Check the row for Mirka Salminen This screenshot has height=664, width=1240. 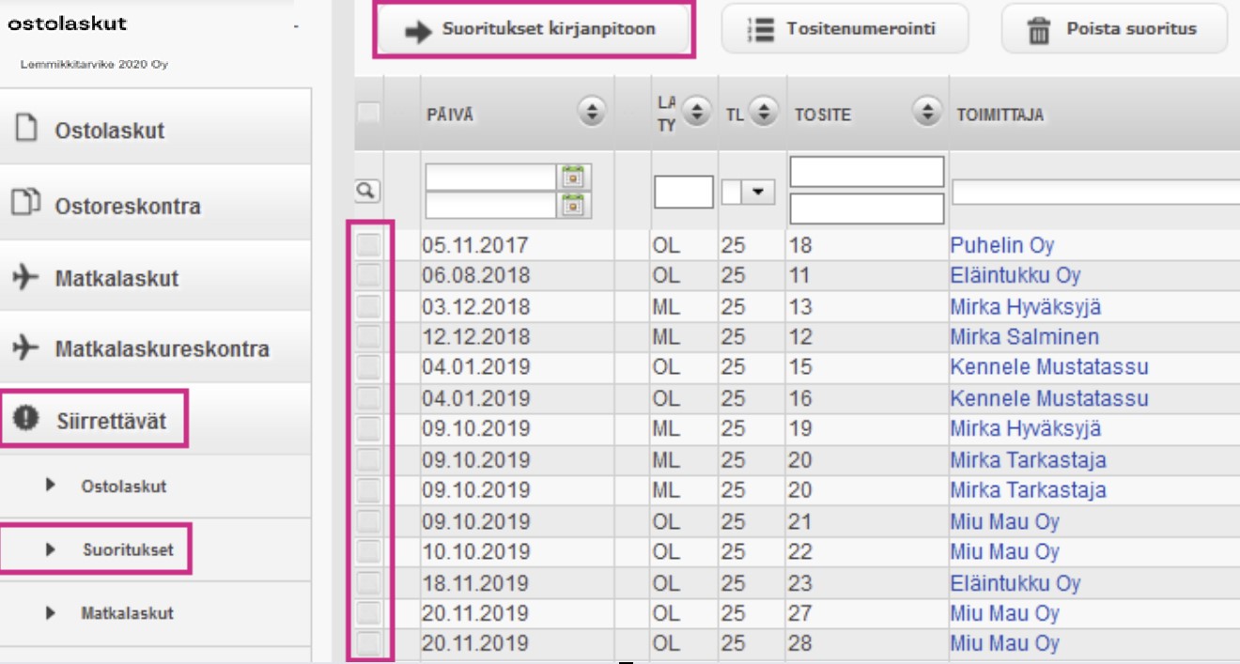click(368, 336)
